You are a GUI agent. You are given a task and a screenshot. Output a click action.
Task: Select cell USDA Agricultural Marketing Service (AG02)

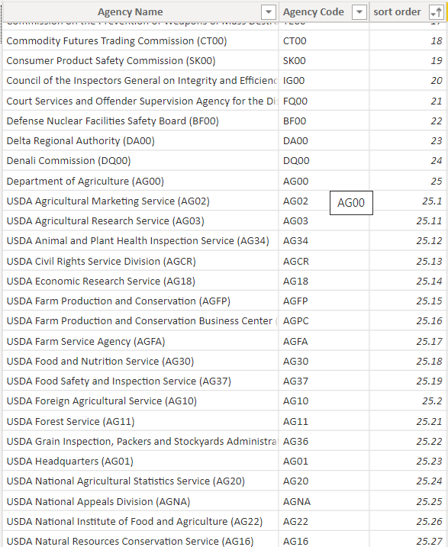tap(140, 201)
